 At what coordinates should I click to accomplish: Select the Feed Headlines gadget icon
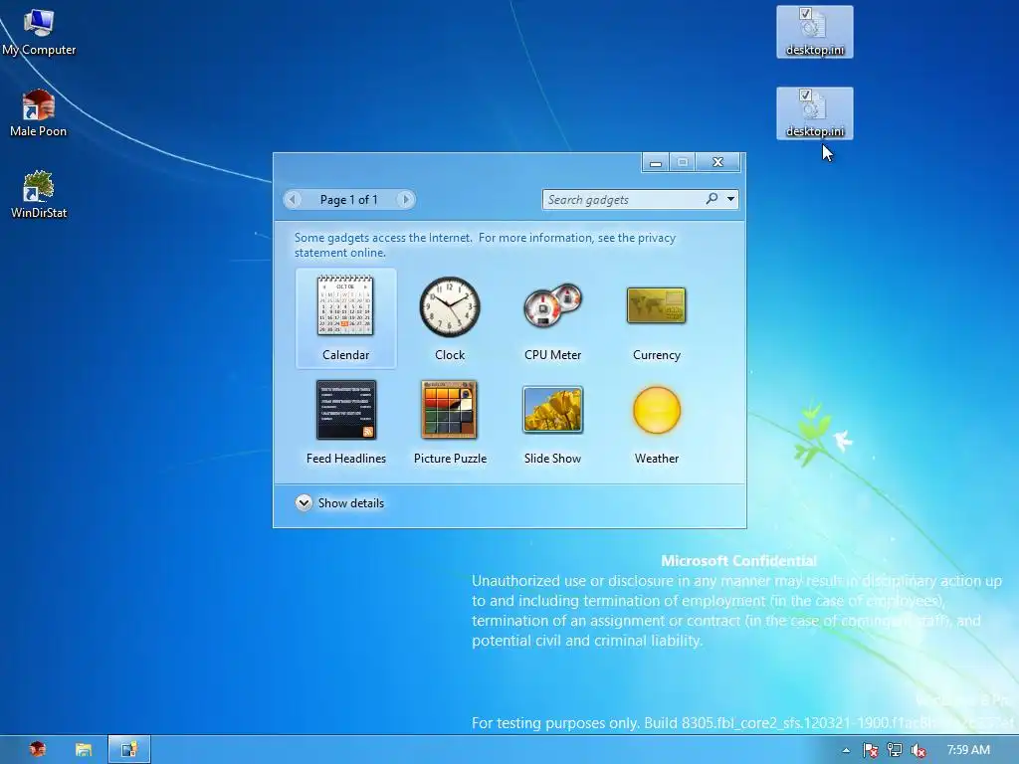345,410
